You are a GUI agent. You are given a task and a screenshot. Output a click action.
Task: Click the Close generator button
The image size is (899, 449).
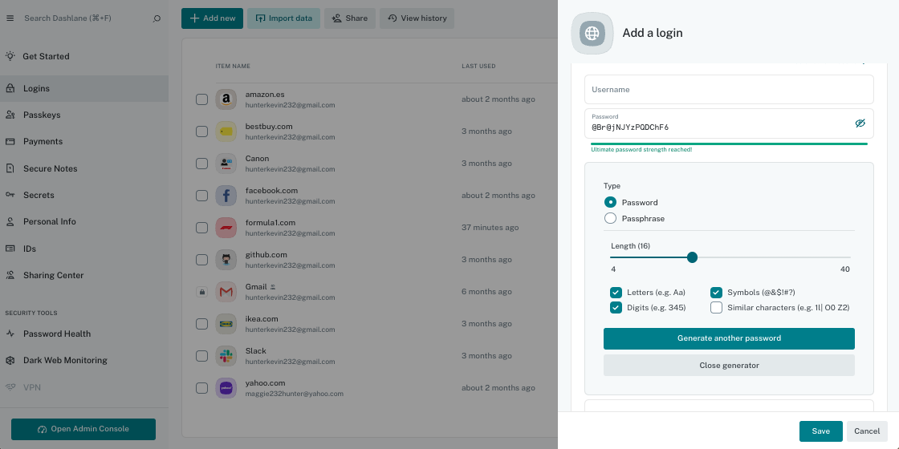(729, 366)
